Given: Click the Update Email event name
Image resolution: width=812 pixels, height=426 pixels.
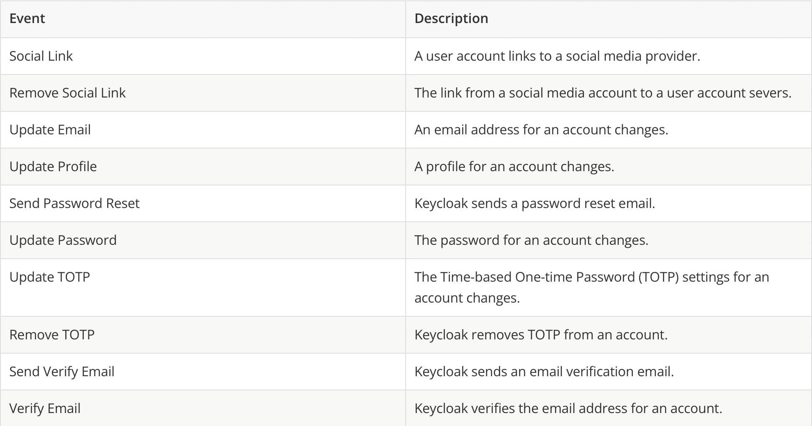Looking at the screenshot, I should click(50, 130).
